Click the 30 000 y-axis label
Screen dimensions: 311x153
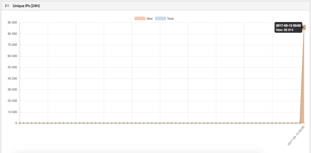[x=12, y=90]
